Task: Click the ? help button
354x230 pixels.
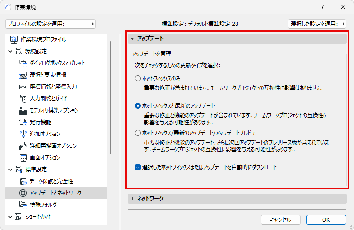Action: [x=323, y=7]
